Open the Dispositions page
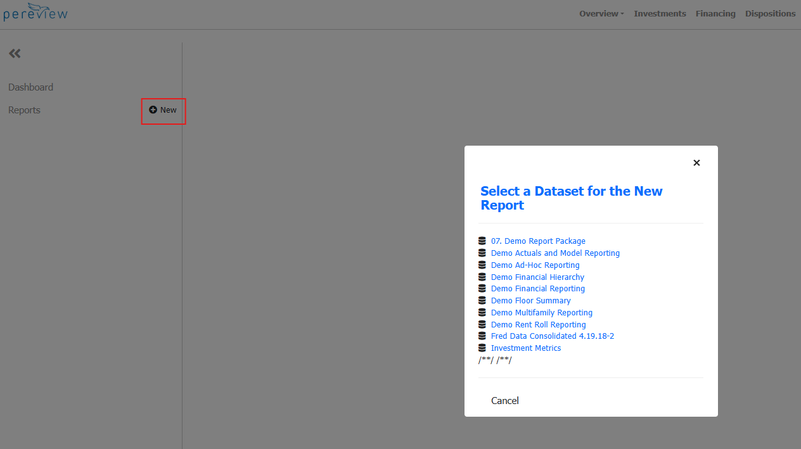 770,14
